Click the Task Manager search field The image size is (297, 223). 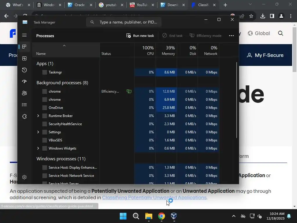point(124,22)
